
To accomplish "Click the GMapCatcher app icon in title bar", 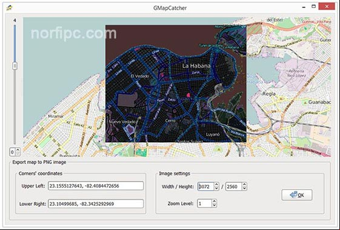I will click(9, 8).
